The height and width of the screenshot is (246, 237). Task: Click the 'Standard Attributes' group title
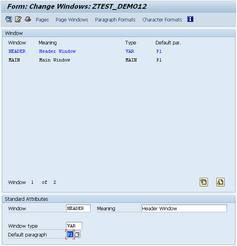tap(26, 199)
